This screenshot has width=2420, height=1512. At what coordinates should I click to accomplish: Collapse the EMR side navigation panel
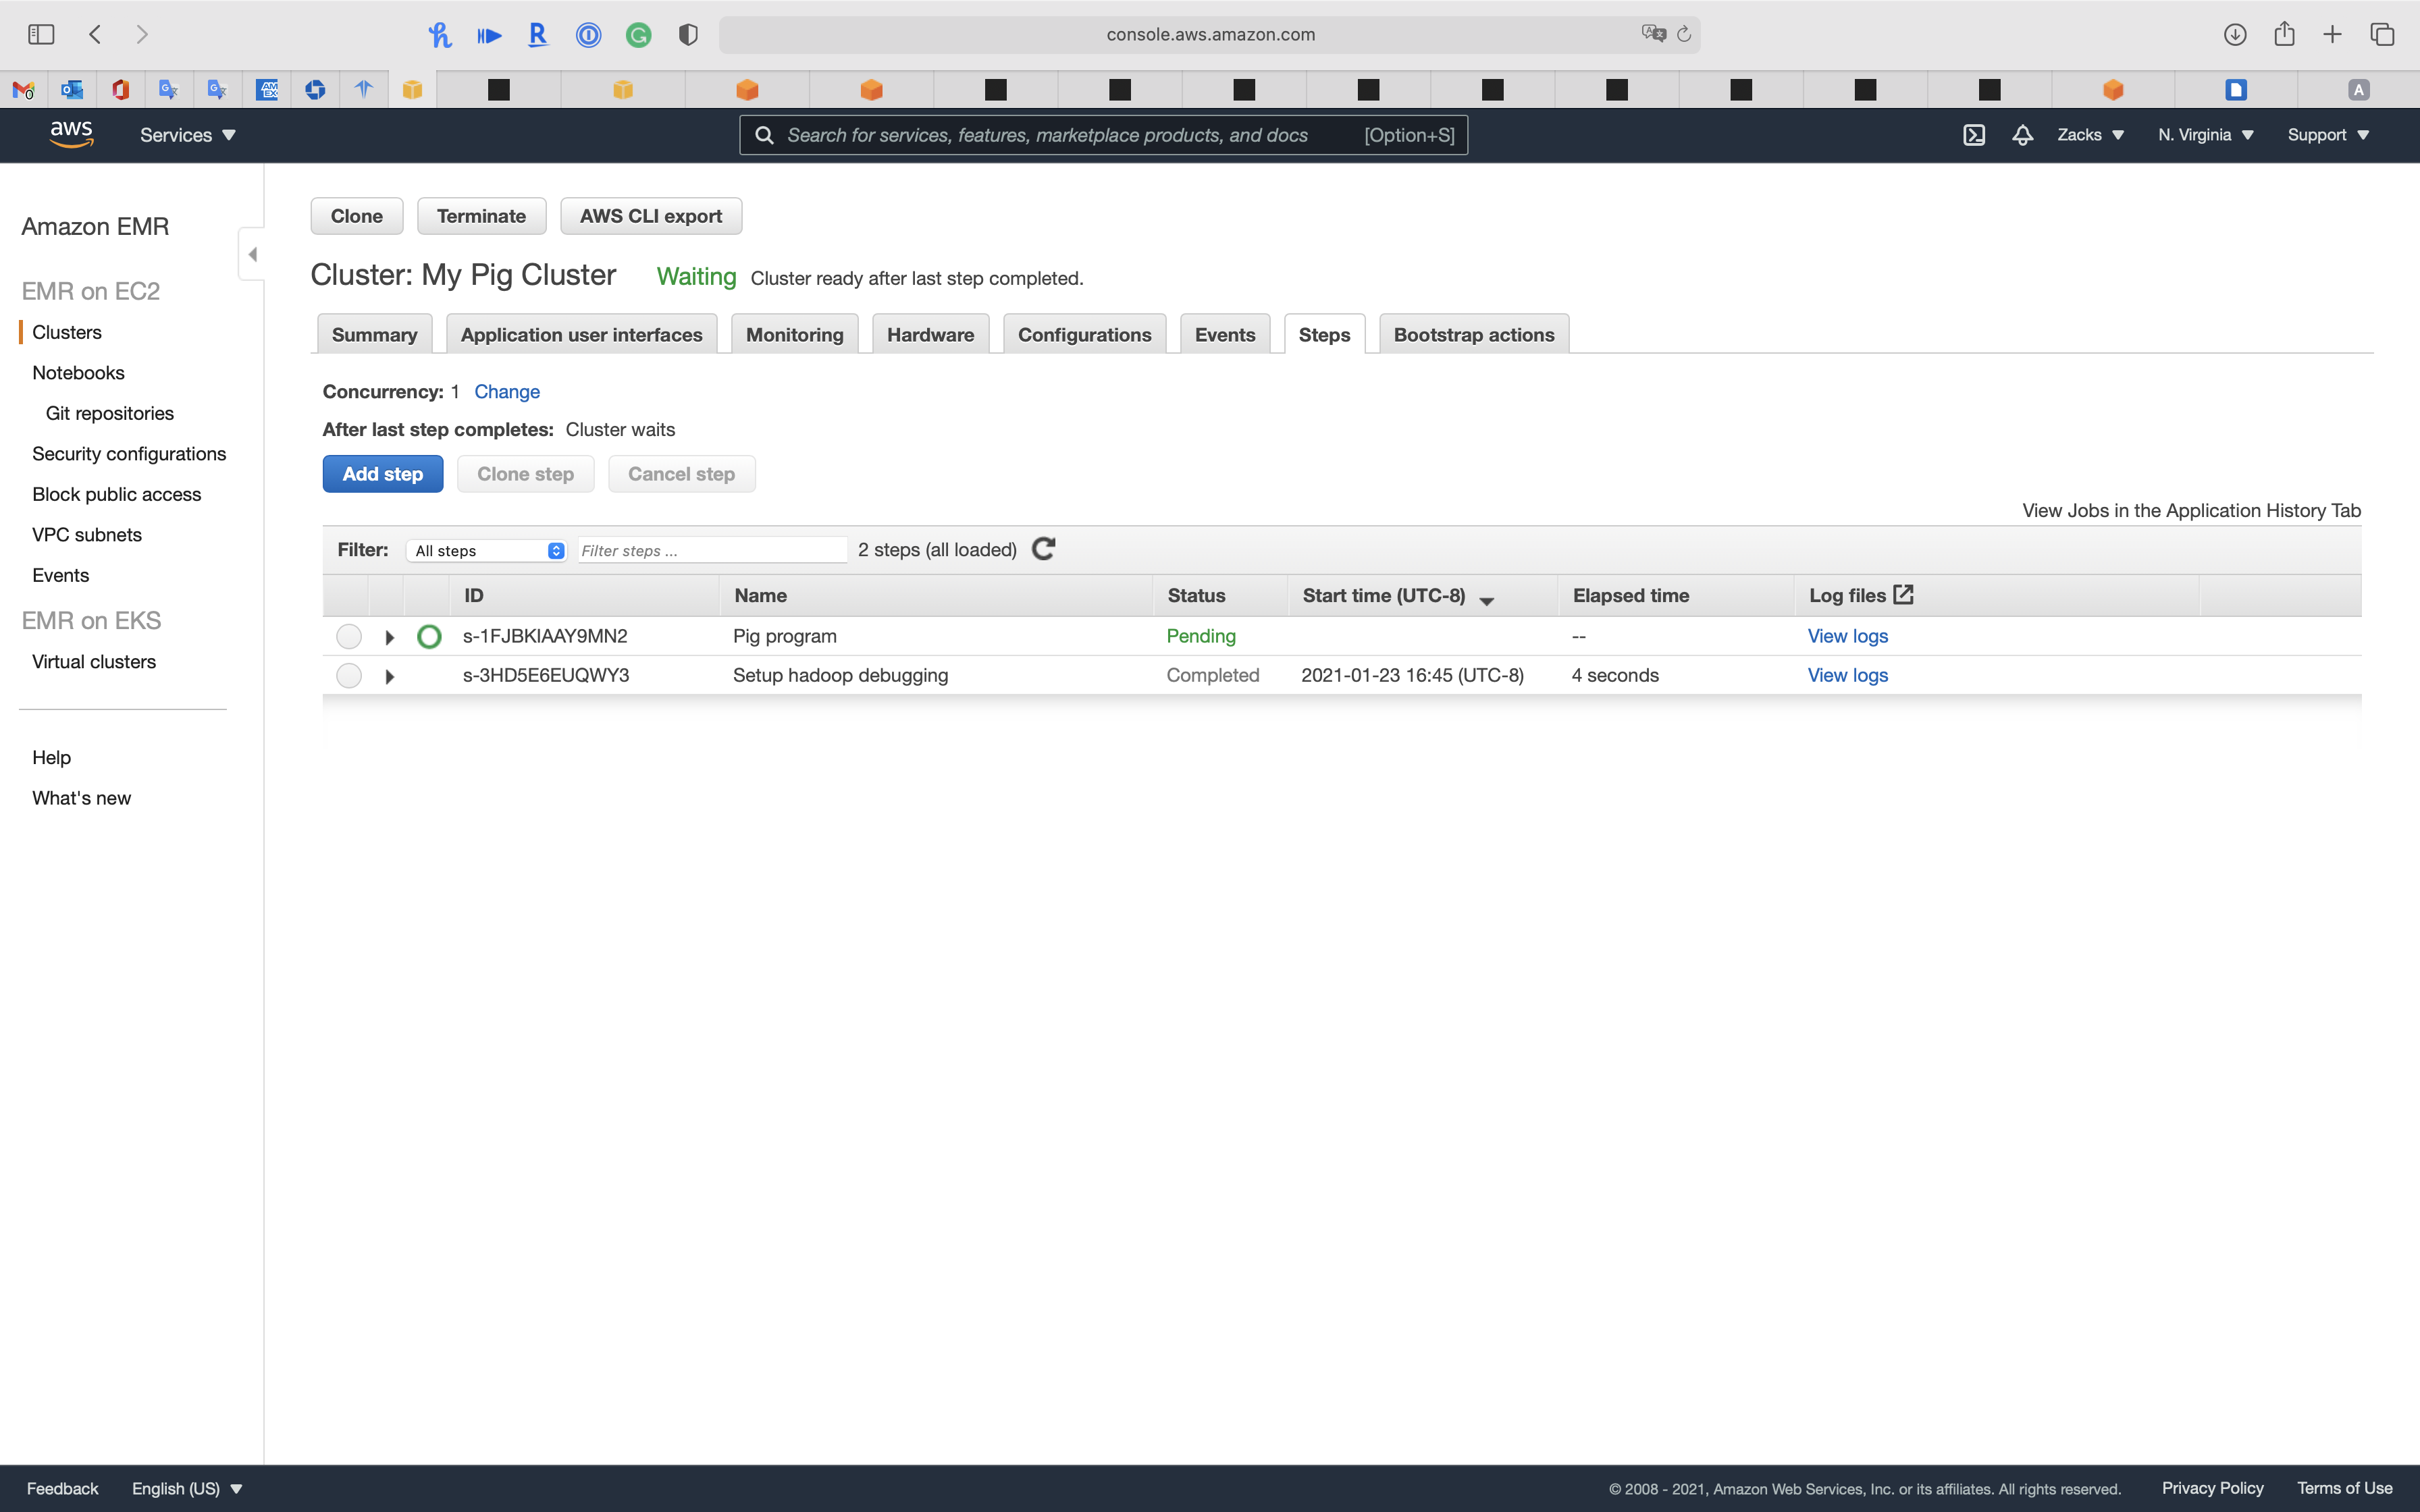[x=252, y=254]
